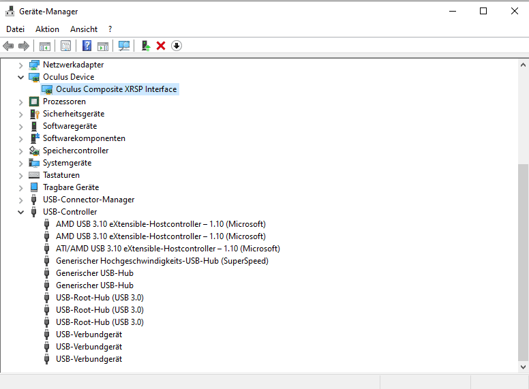Select the Netzwerkadapter label
The image size is (529, 389).
(x=73, y=65)
